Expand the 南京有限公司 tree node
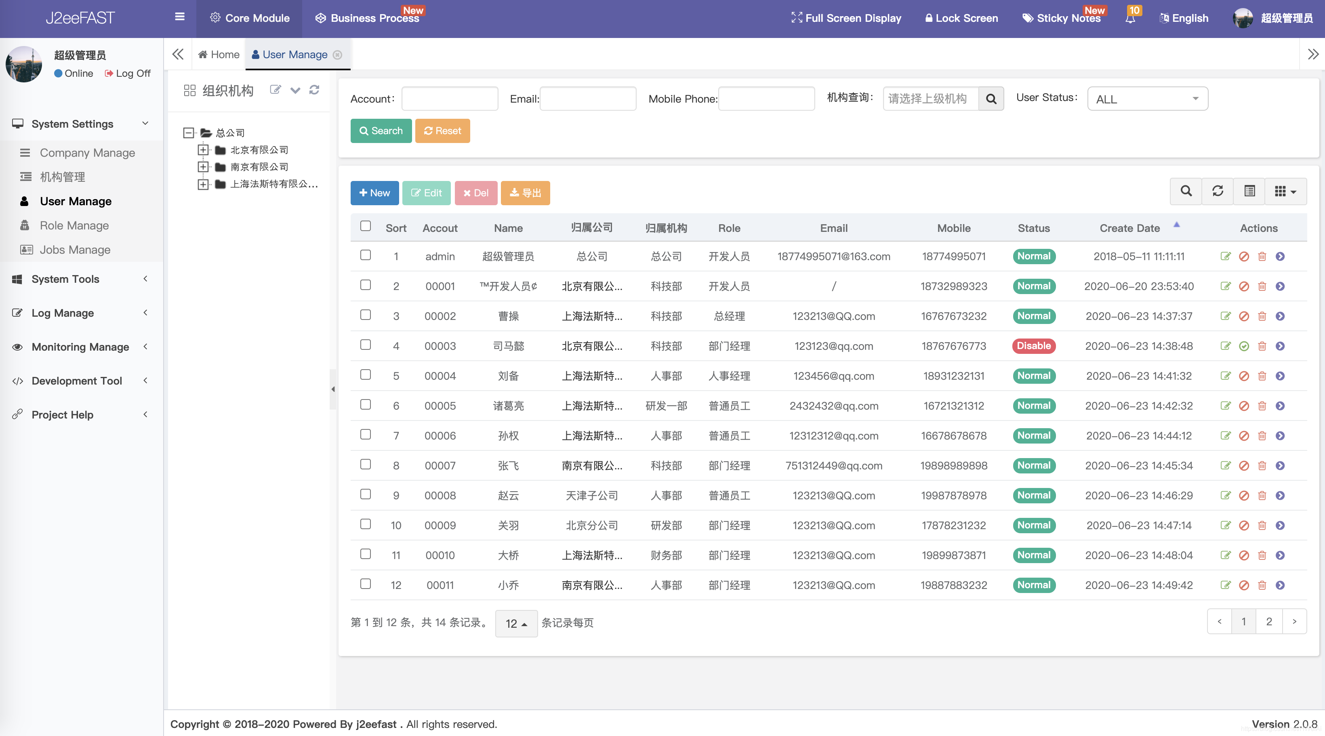Image resolution: width=1325 pixels, height=736 pixels. [203, 167]
